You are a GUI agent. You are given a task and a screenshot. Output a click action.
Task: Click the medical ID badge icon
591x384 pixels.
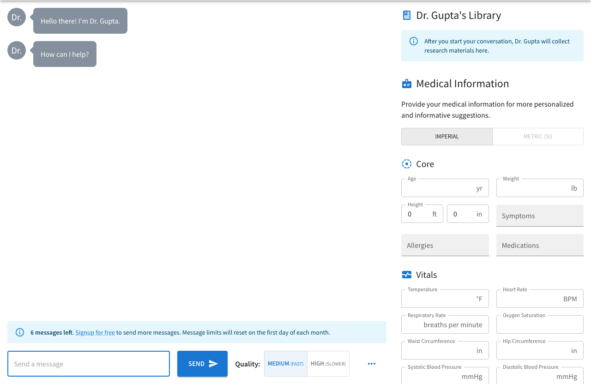[x=406, y=84]
